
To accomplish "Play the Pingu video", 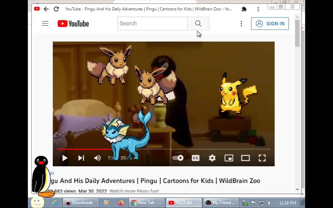I will [x=65, y=158].
